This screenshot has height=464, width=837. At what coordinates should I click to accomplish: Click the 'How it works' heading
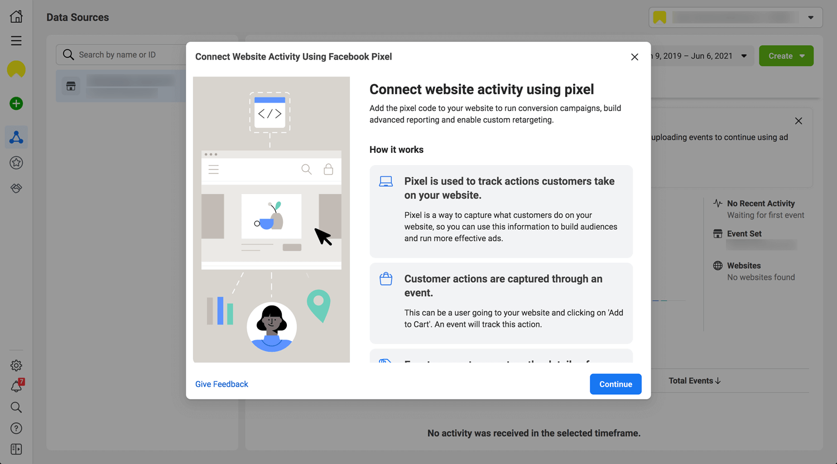click(396, 149)
